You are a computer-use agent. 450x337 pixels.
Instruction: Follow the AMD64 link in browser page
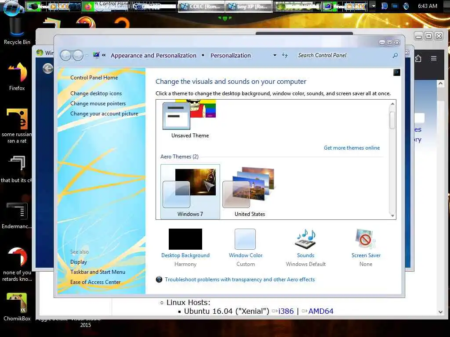(x=320, y=311)
